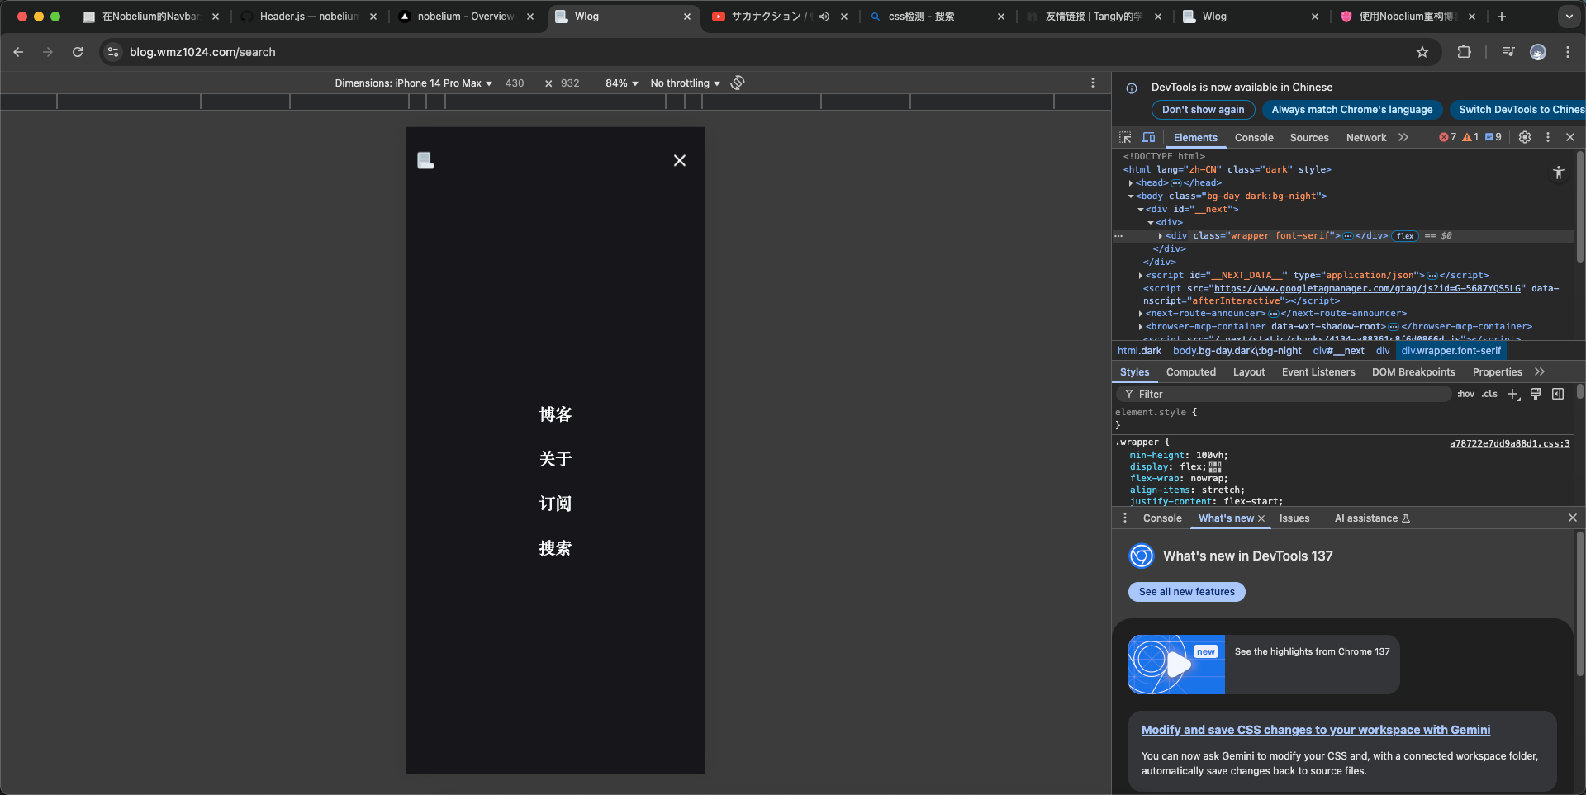Click See all new features button
The height and width of the screenshot is (795, 1586).
pos(1186,592)
